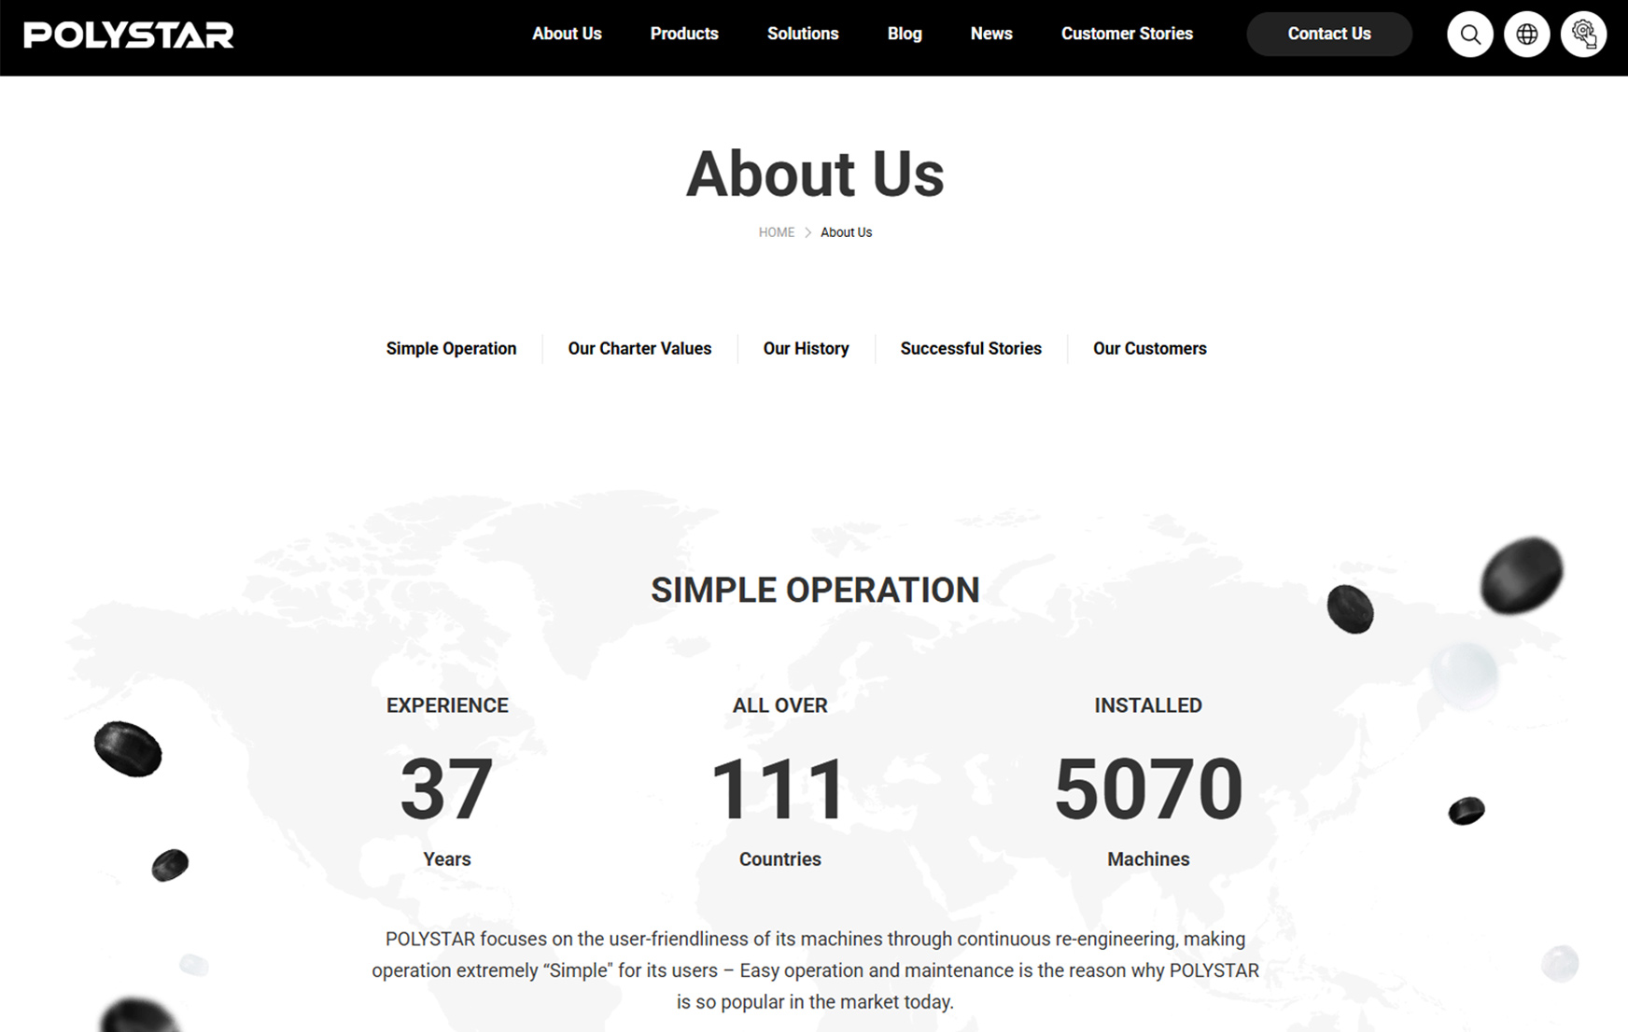1628x1032 pixels.
Task: Click the About Us breadcrumb text
Action: [846, 232]
